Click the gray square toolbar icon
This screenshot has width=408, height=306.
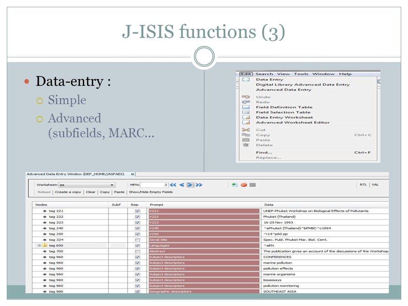(x=252, y=185)
